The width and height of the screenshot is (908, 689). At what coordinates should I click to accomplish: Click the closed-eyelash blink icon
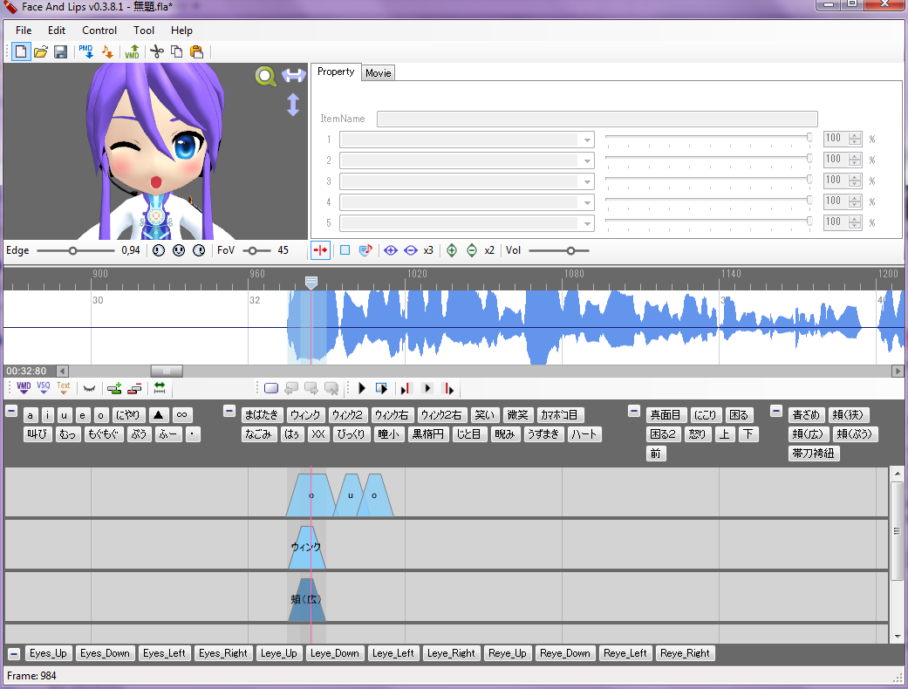pos(89,388)
